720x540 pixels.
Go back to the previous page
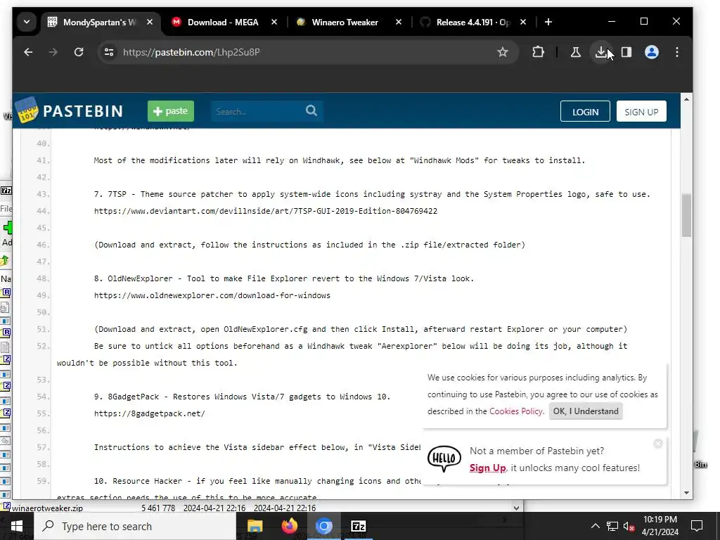pyautogui.click(x=28, y=52)
